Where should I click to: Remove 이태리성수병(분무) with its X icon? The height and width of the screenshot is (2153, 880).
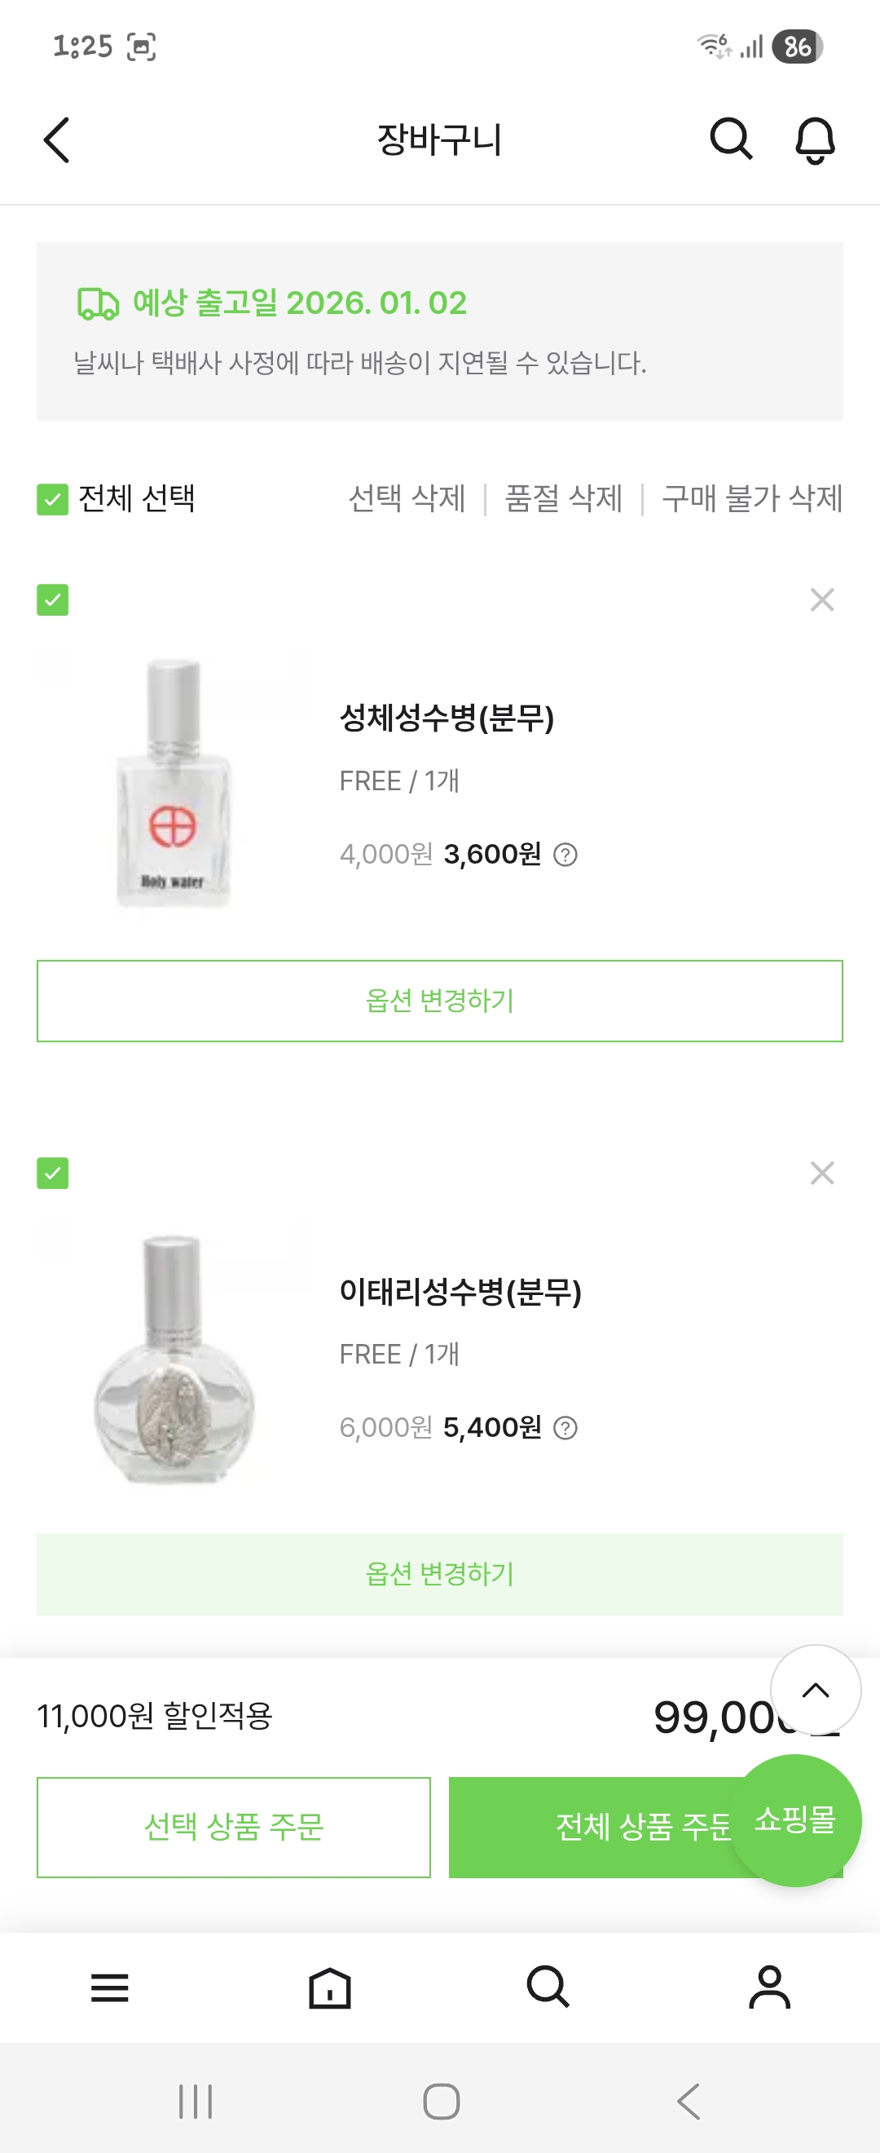pyautogui.click(x=821, y=1173)
